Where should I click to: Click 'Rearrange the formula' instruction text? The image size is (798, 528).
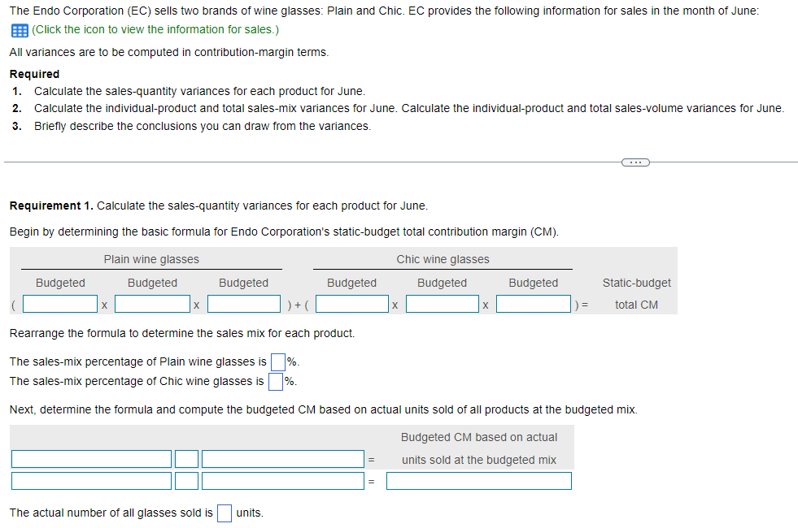(182, 333)
